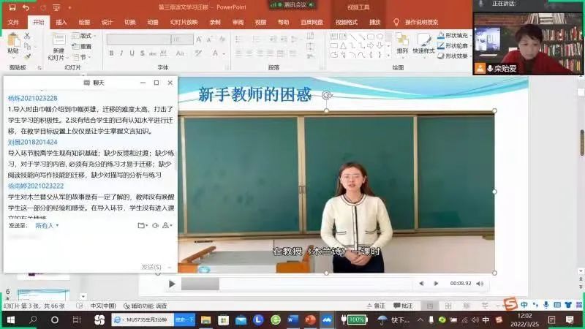Play the embedded video
Image resolution: width=585 pixels, height=329 pixels.
[172, 284]
